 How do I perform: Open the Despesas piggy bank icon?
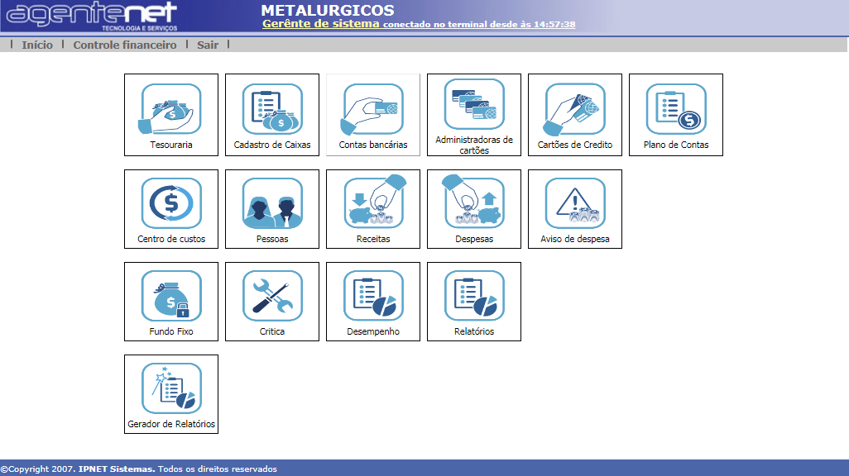pos(472,201)
